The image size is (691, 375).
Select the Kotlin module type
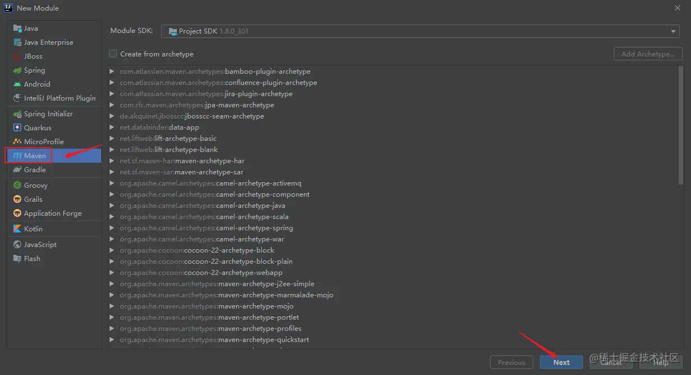(32, 229)
